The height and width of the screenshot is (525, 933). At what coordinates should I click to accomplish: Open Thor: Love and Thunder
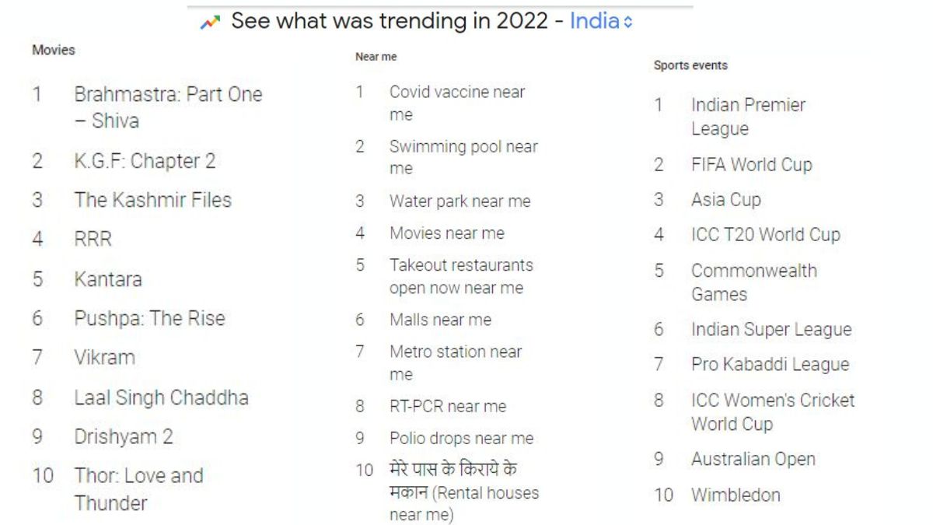tap(138, 489)
